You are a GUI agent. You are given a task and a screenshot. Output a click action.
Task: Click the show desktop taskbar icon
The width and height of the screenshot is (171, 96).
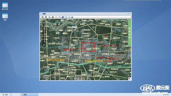click(11, 94)
